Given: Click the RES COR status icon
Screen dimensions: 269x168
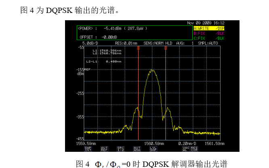Looking at the screenshot, I should click(194, 149).
